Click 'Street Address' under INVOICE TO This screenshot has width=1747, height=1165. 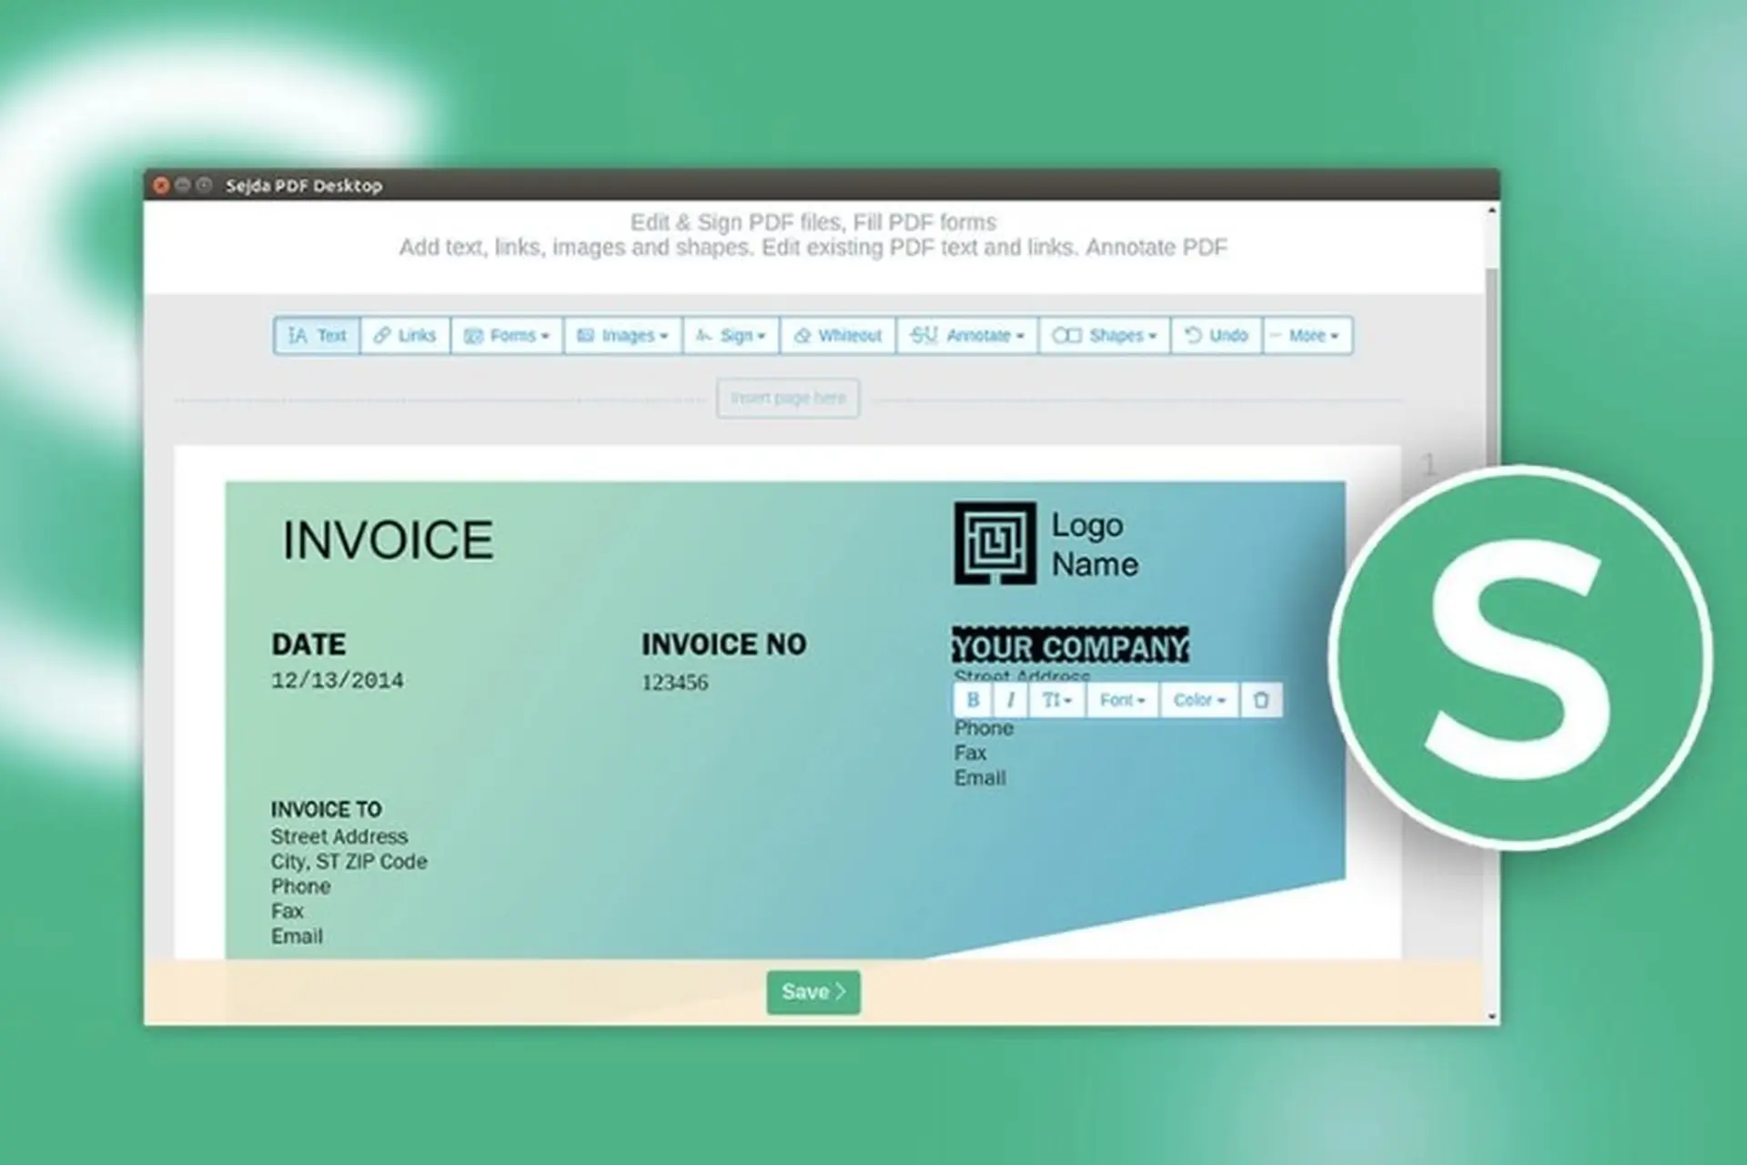(x=339, y=836)
